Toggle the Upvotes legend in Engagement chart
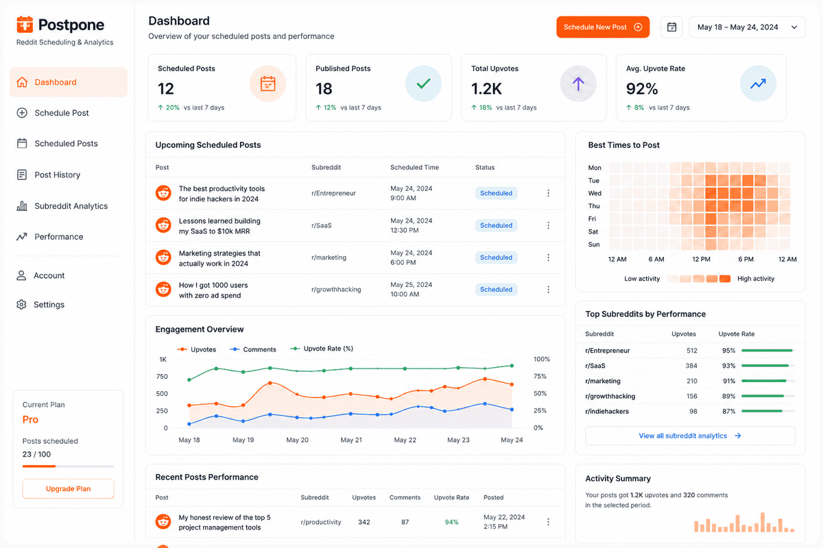Viewport: 823px width, 548px height. (196, 349)
